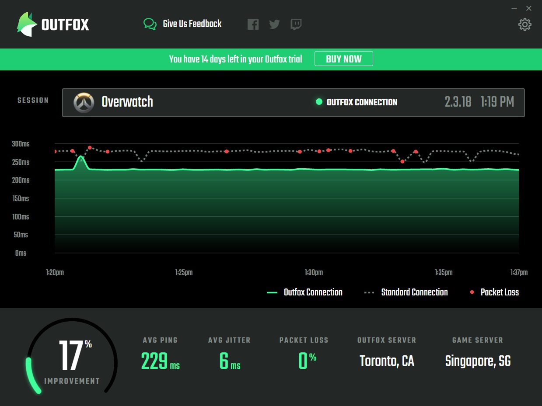The height and width of the screenshot is (406, 542).
Task: Click the 1:19 PM session time
Action: click(497, 102)
